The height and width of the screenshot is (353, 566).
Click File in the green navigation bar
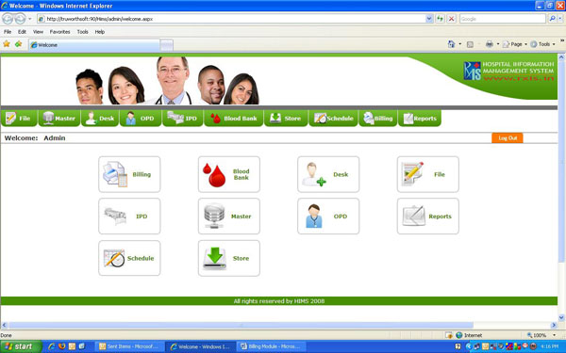tap(19, 119)
